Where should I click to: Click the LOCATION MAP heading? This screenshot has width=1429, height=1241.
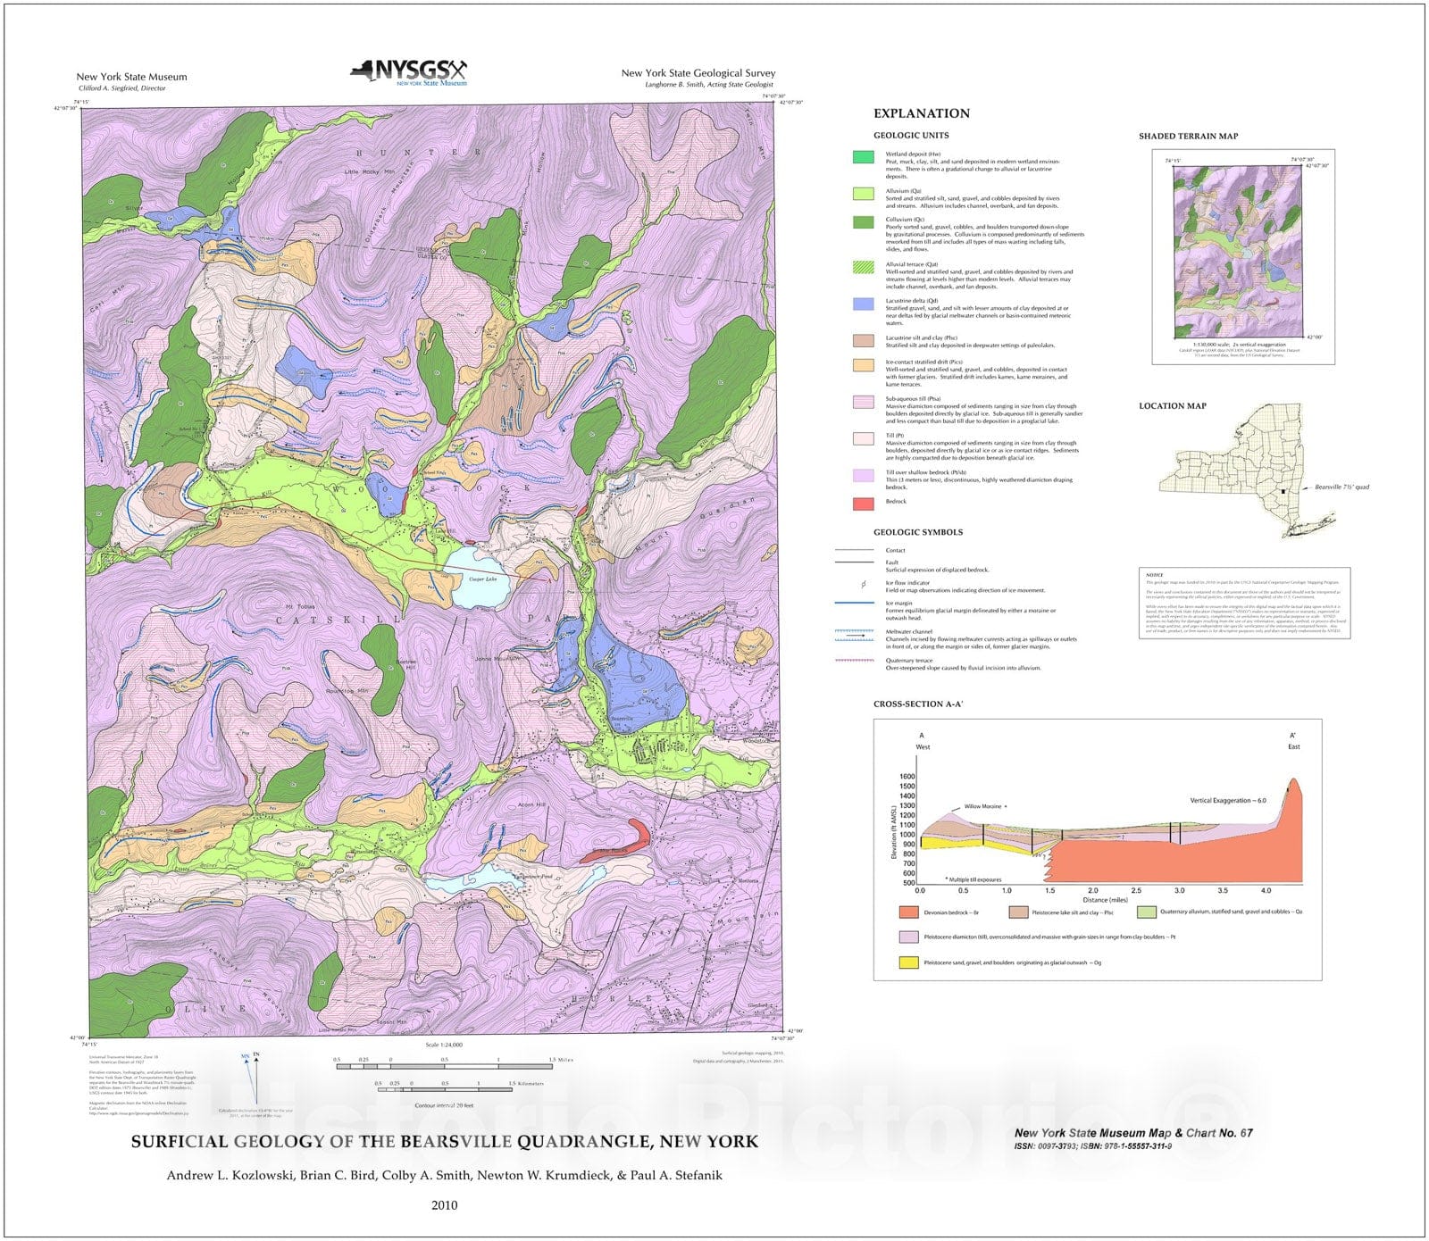coord(1173,406)
